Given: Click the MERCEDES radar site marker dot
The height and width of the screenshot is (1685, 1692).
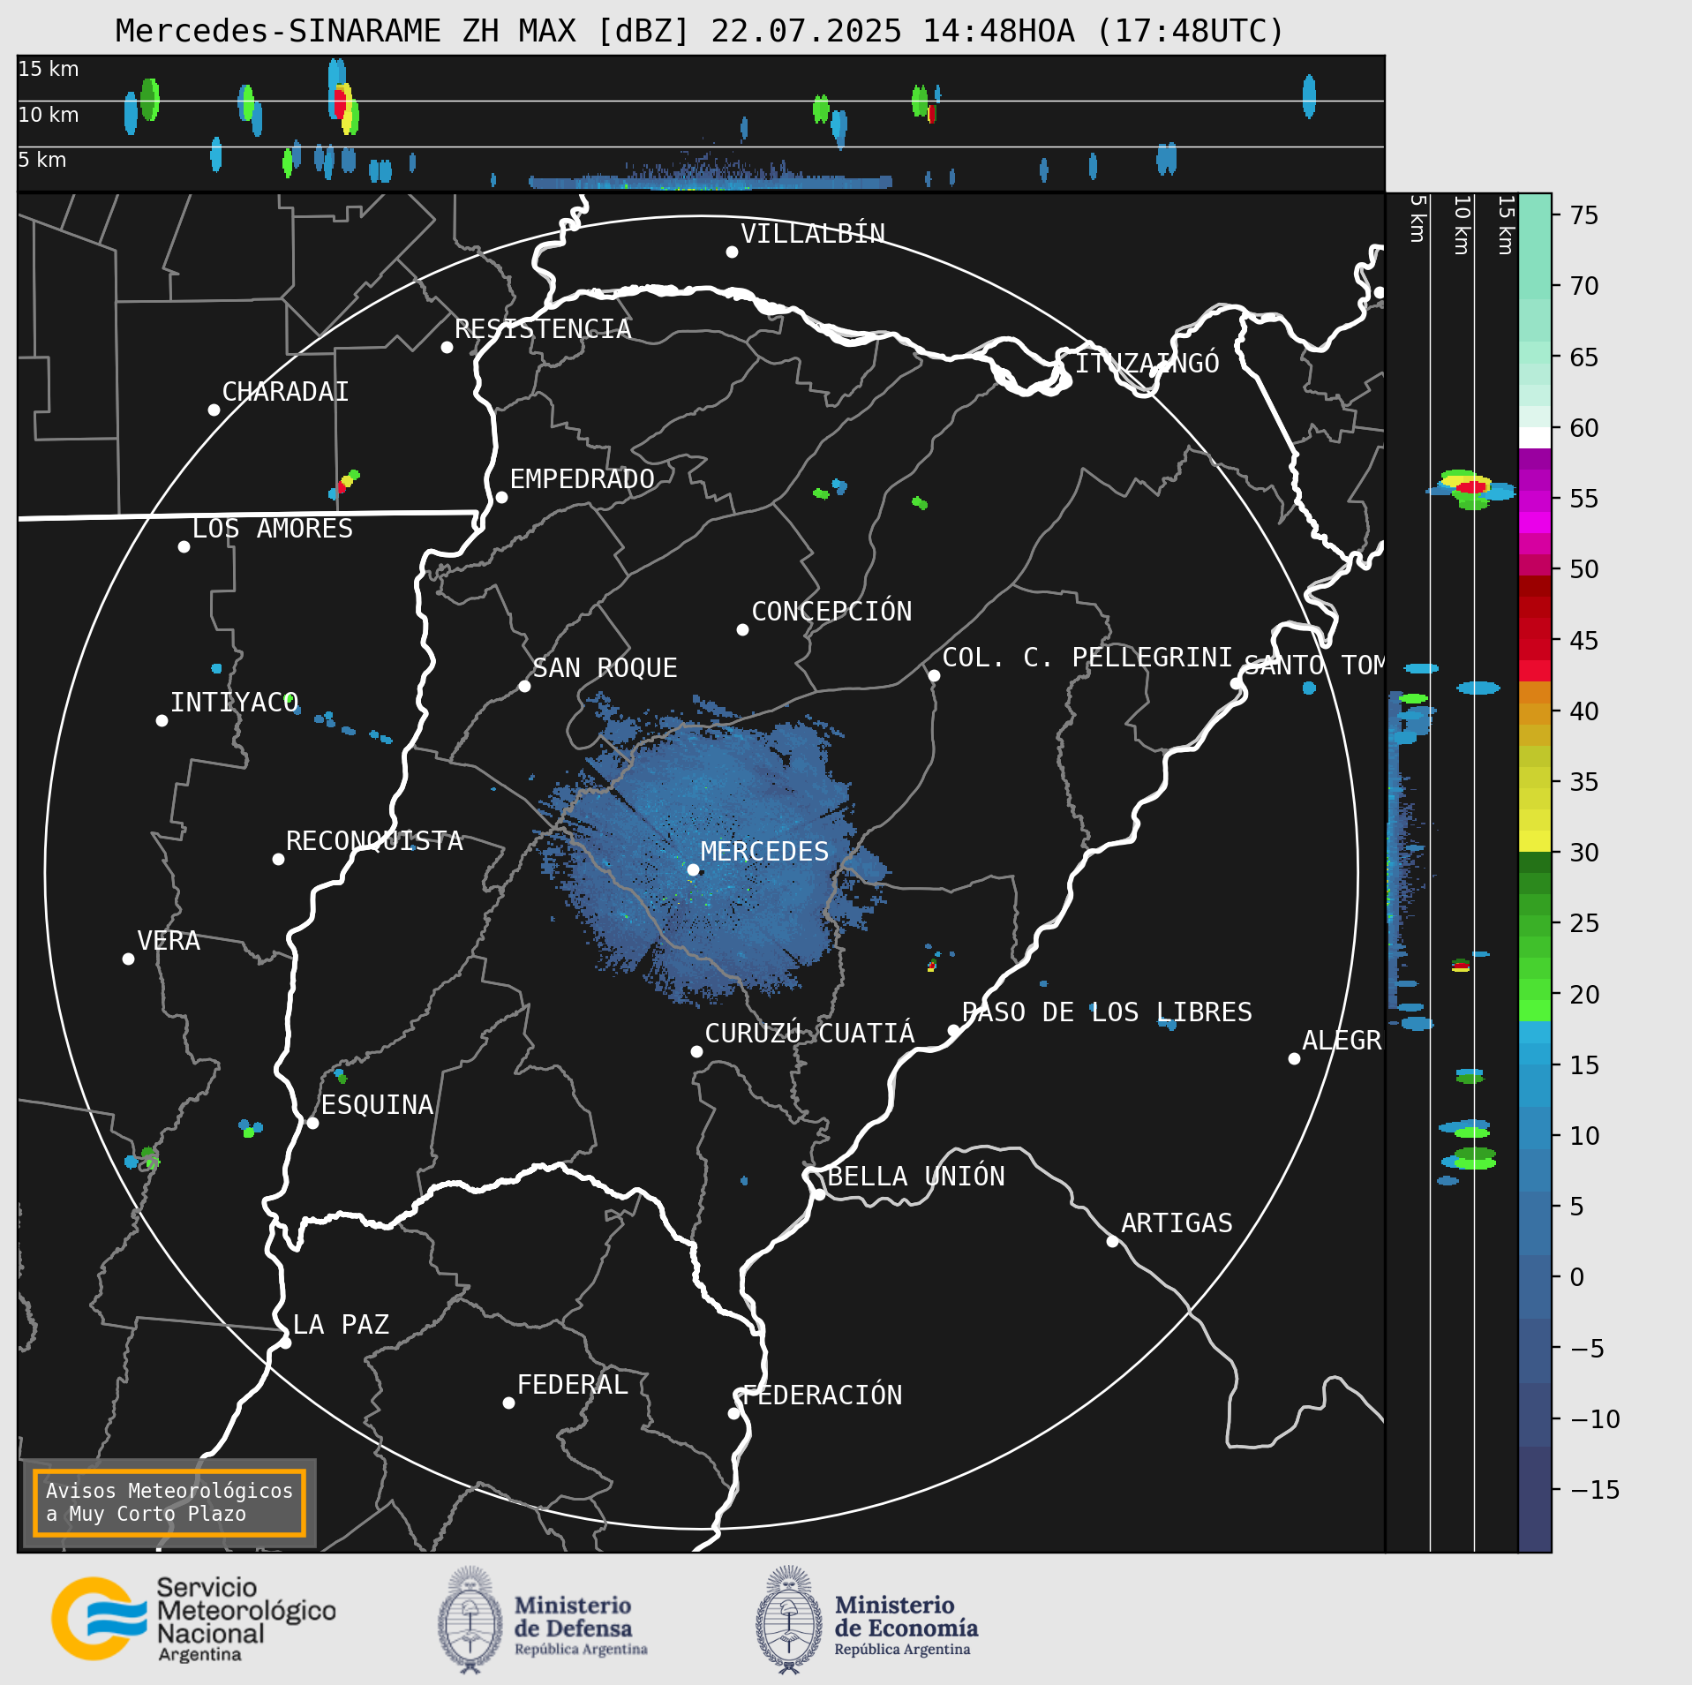Looking at the screenshot, I should click(694, 869).
